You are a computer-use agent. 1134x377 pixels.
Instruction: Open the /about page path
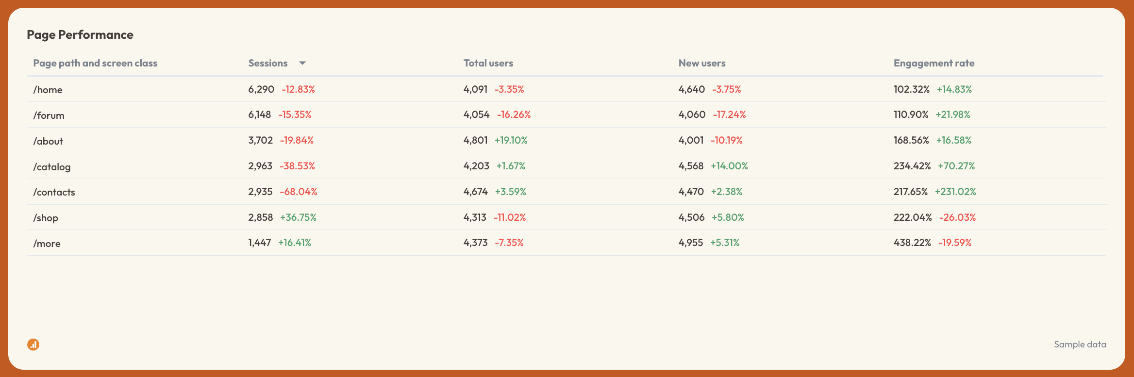48,141
